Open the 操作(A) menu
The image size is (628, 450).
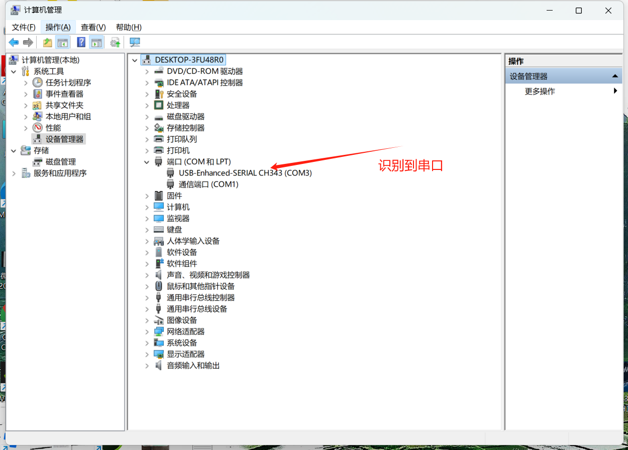pyautogui.click(x=58, y=27)
